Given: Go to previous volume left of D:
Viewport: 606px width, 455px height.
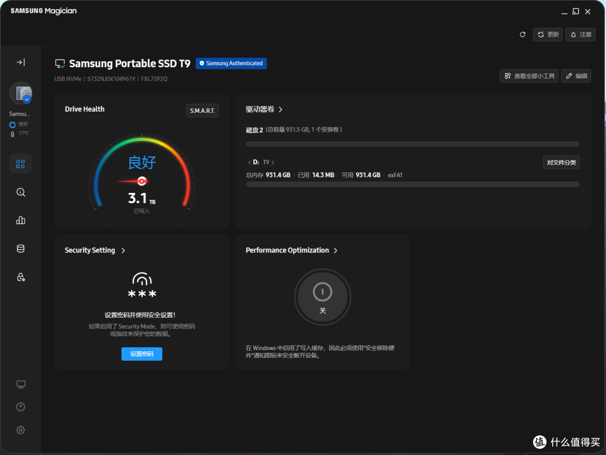Looking at the screenshot, I should point(249,162).
